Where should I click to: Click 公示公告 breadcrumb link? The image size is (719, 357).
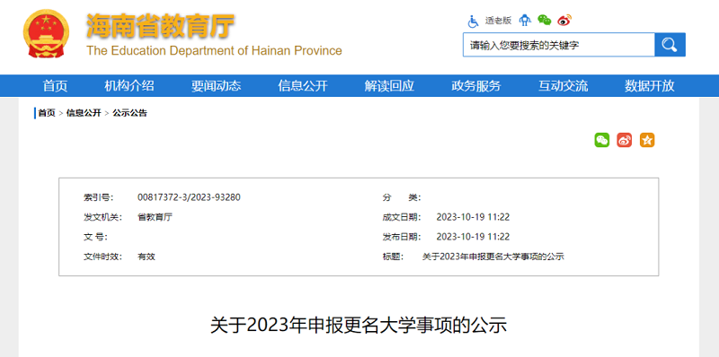pos(129,113)
